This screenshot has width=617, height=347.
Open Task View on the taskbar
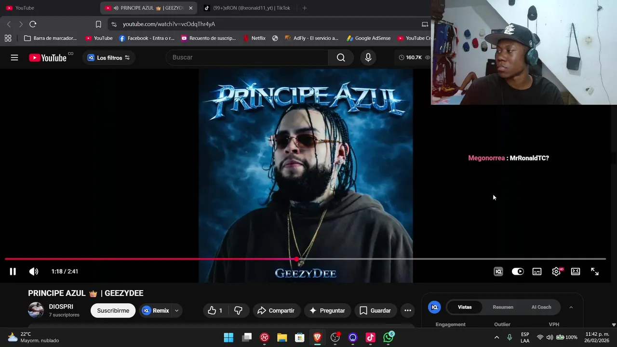247,337
